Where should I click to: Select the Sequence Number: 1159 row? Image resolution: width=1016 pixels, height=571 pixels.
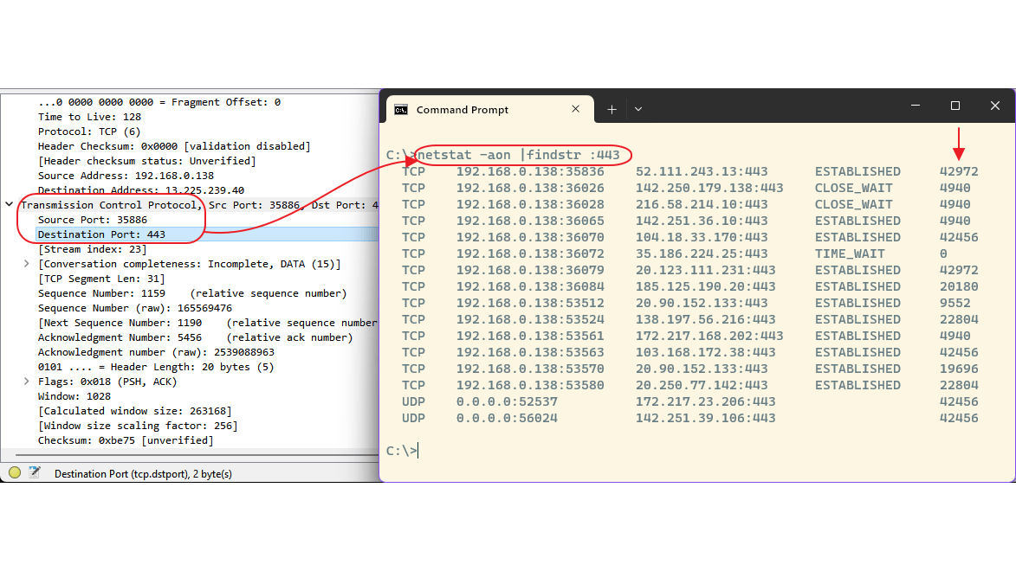pyautogui.click(x=192, y=293)
